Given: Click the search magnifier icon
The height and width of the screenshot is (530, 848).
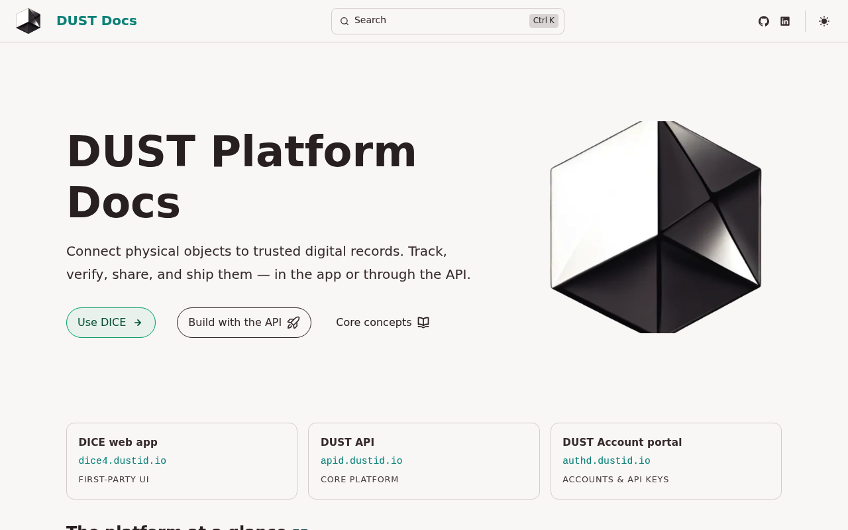Looking at the screenshot, I should click(344, 21).
